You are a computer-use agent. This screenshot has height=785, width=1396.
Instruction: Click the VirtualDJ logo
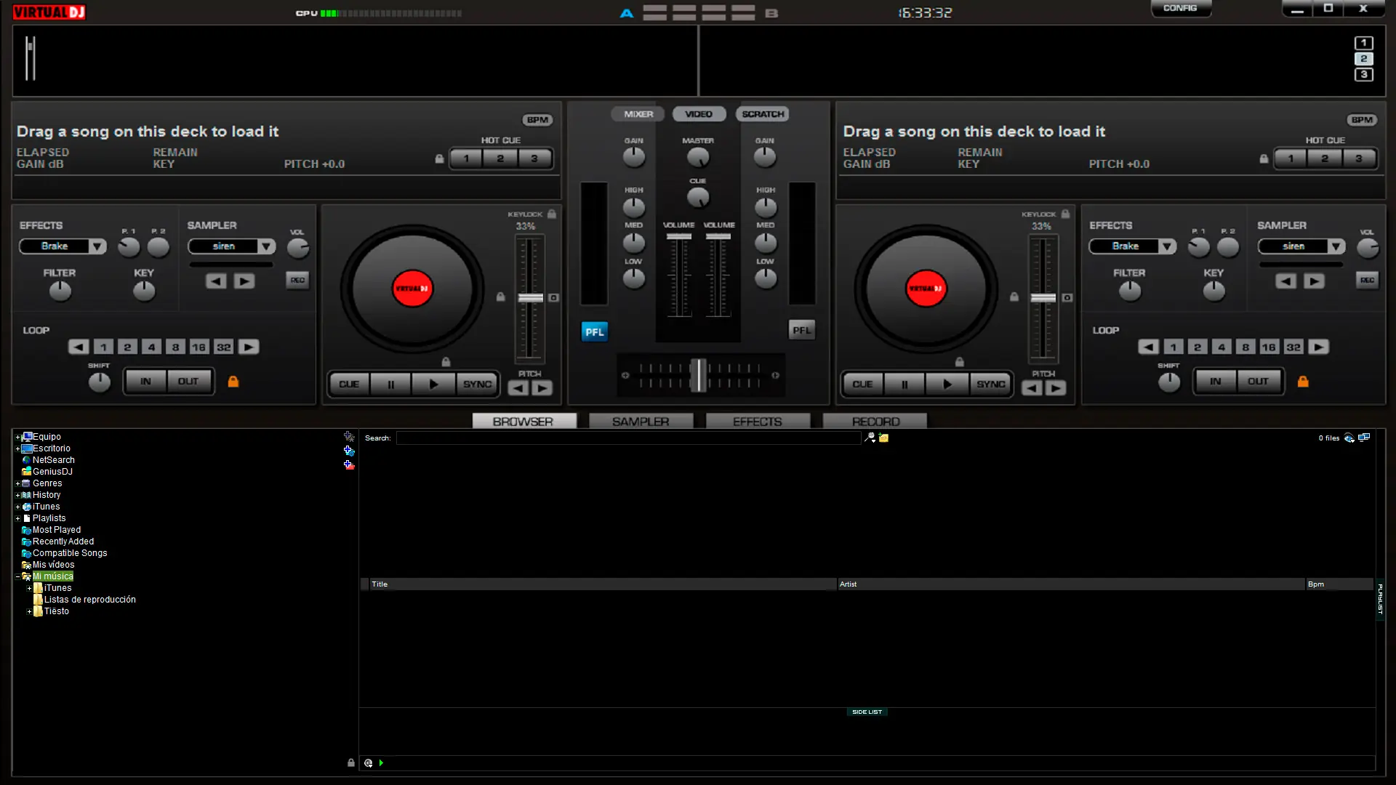[49, 12]
